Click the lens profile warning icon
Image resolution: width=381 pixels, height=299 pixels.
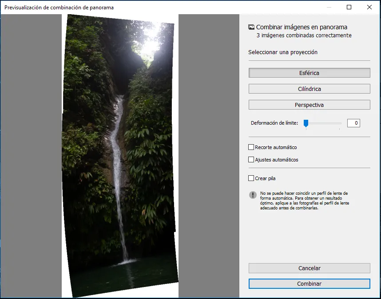click(253, 195)
